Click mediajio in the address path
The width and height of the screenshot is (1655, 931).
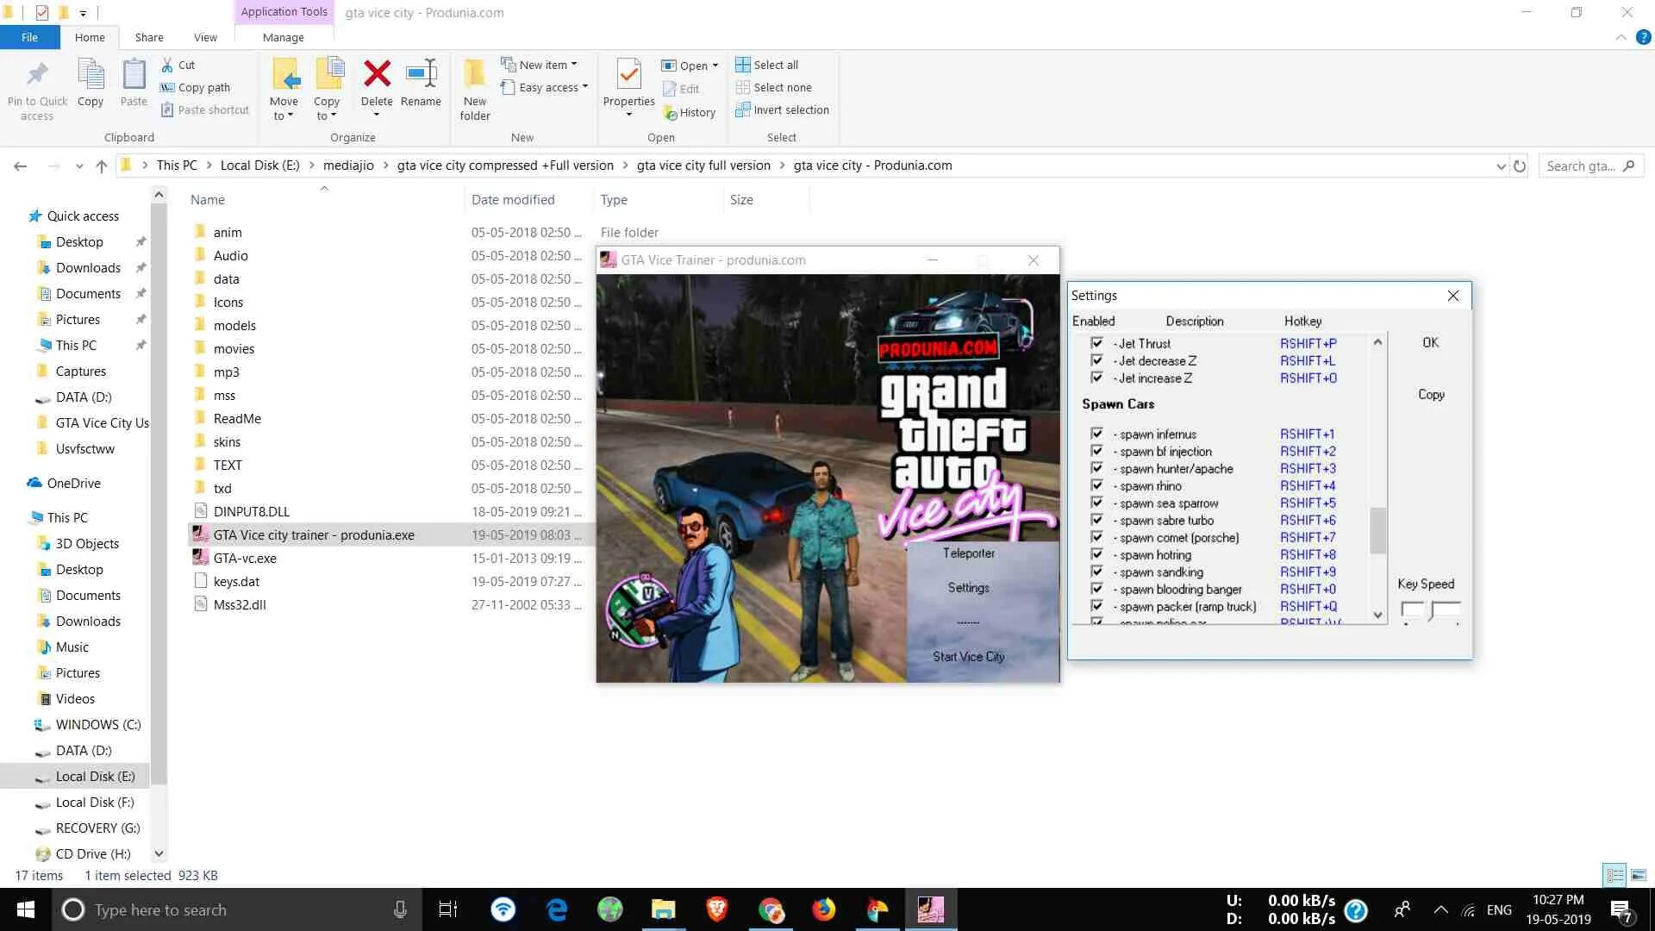point(348,166)
